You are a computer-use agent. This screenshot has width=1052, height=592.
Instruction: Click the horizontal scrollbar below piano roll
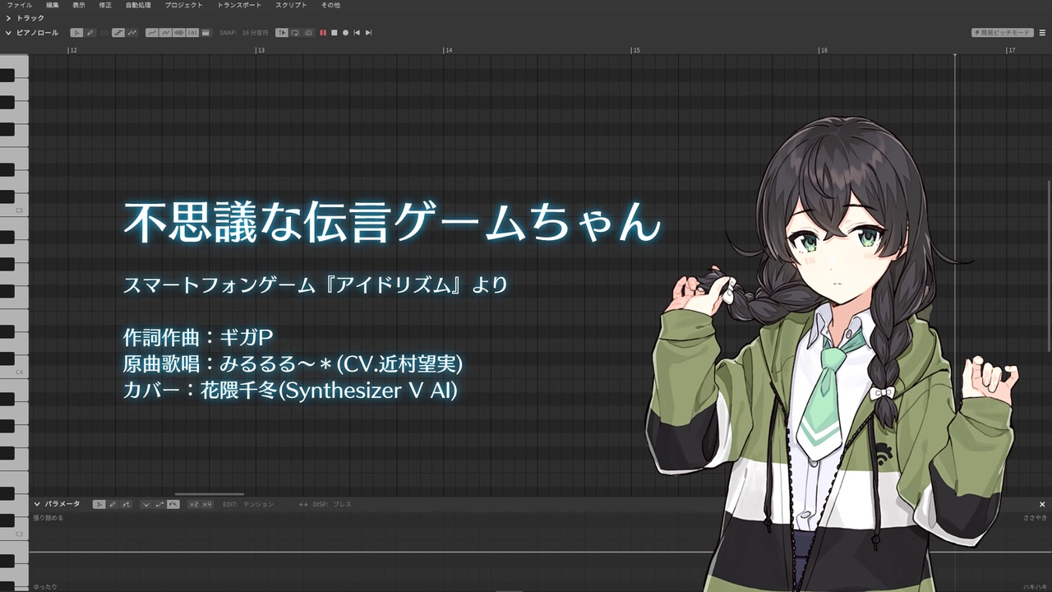pyautogui.click(x=210, y=494)
